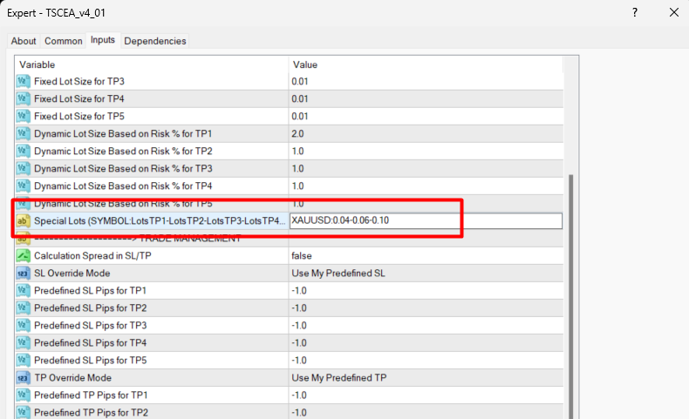Click the Special Lots XAUUSD input field
This screenshot has height=419, width=689.
pyautogui.click(x=426, y=221)
